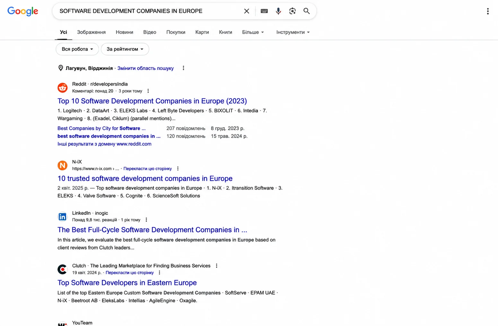Click the 15 трав. 2024 р. date
498x326 pixels.
[229, 136]
